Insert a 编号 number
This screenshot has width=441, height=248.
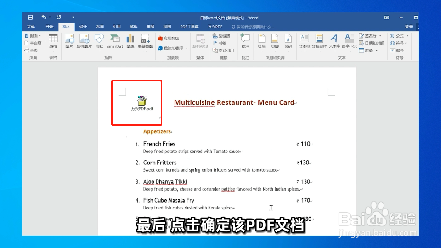click(397, 51)
